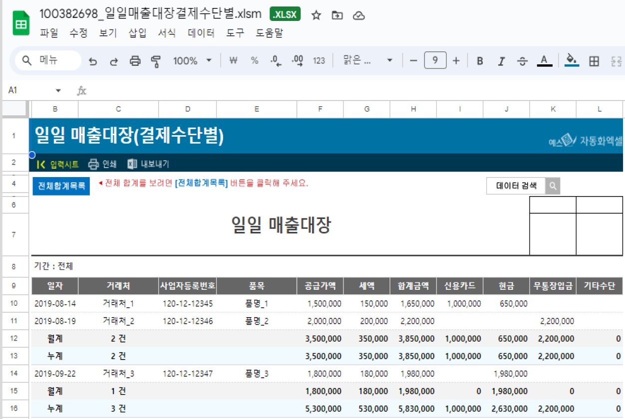Select the 1,980,000 cash cell in row 14
This screenshot has height=419, width=625.
click(506, 374)
